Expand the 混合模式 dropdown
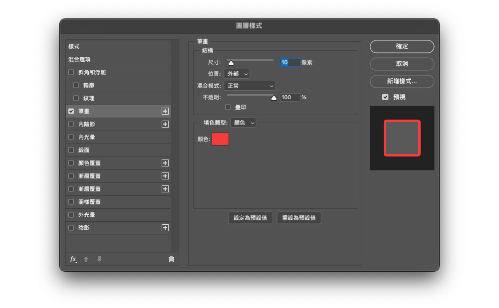 click(x=249, y=86)
